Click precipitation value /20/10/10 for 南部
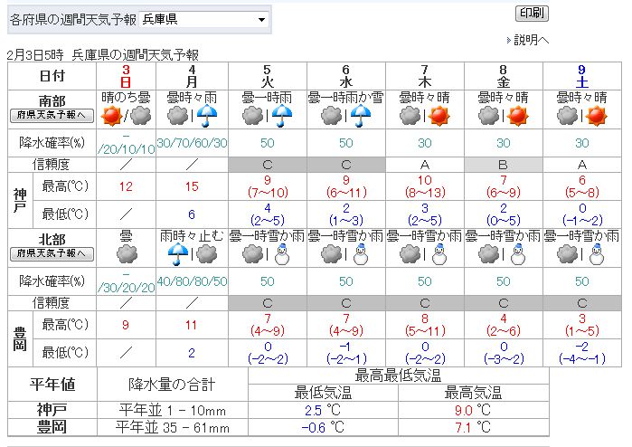 pyautogui.click(x=126, y=149)
